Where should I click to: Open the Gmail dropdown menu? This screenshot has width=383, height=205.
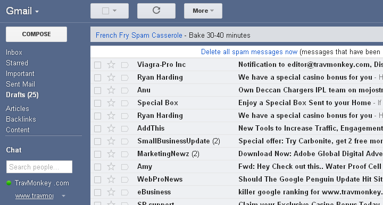(22, 11)
